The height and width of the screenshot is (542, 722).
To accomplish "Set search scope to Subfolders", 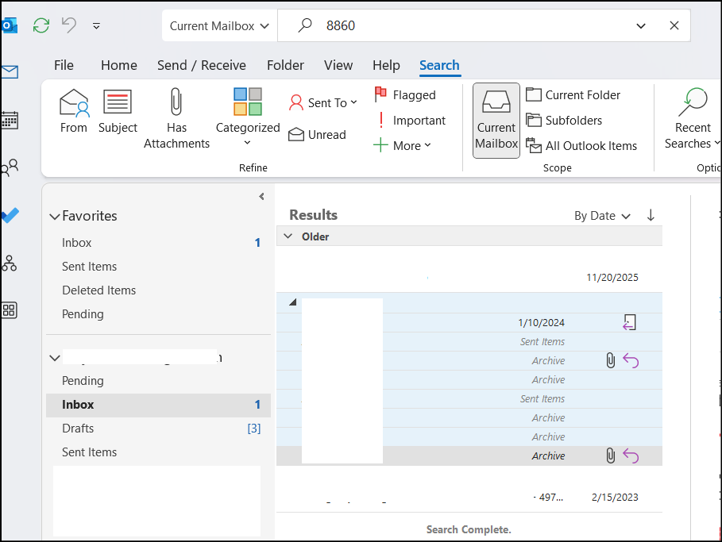I will pos(564,120).
